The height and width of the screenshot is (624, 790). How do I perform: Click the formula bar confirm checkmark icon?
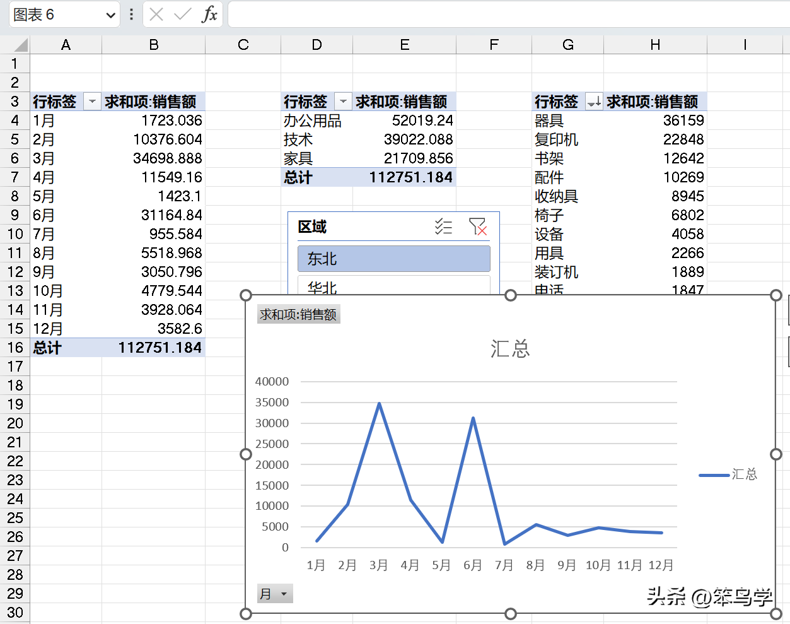tap(183, 14)
